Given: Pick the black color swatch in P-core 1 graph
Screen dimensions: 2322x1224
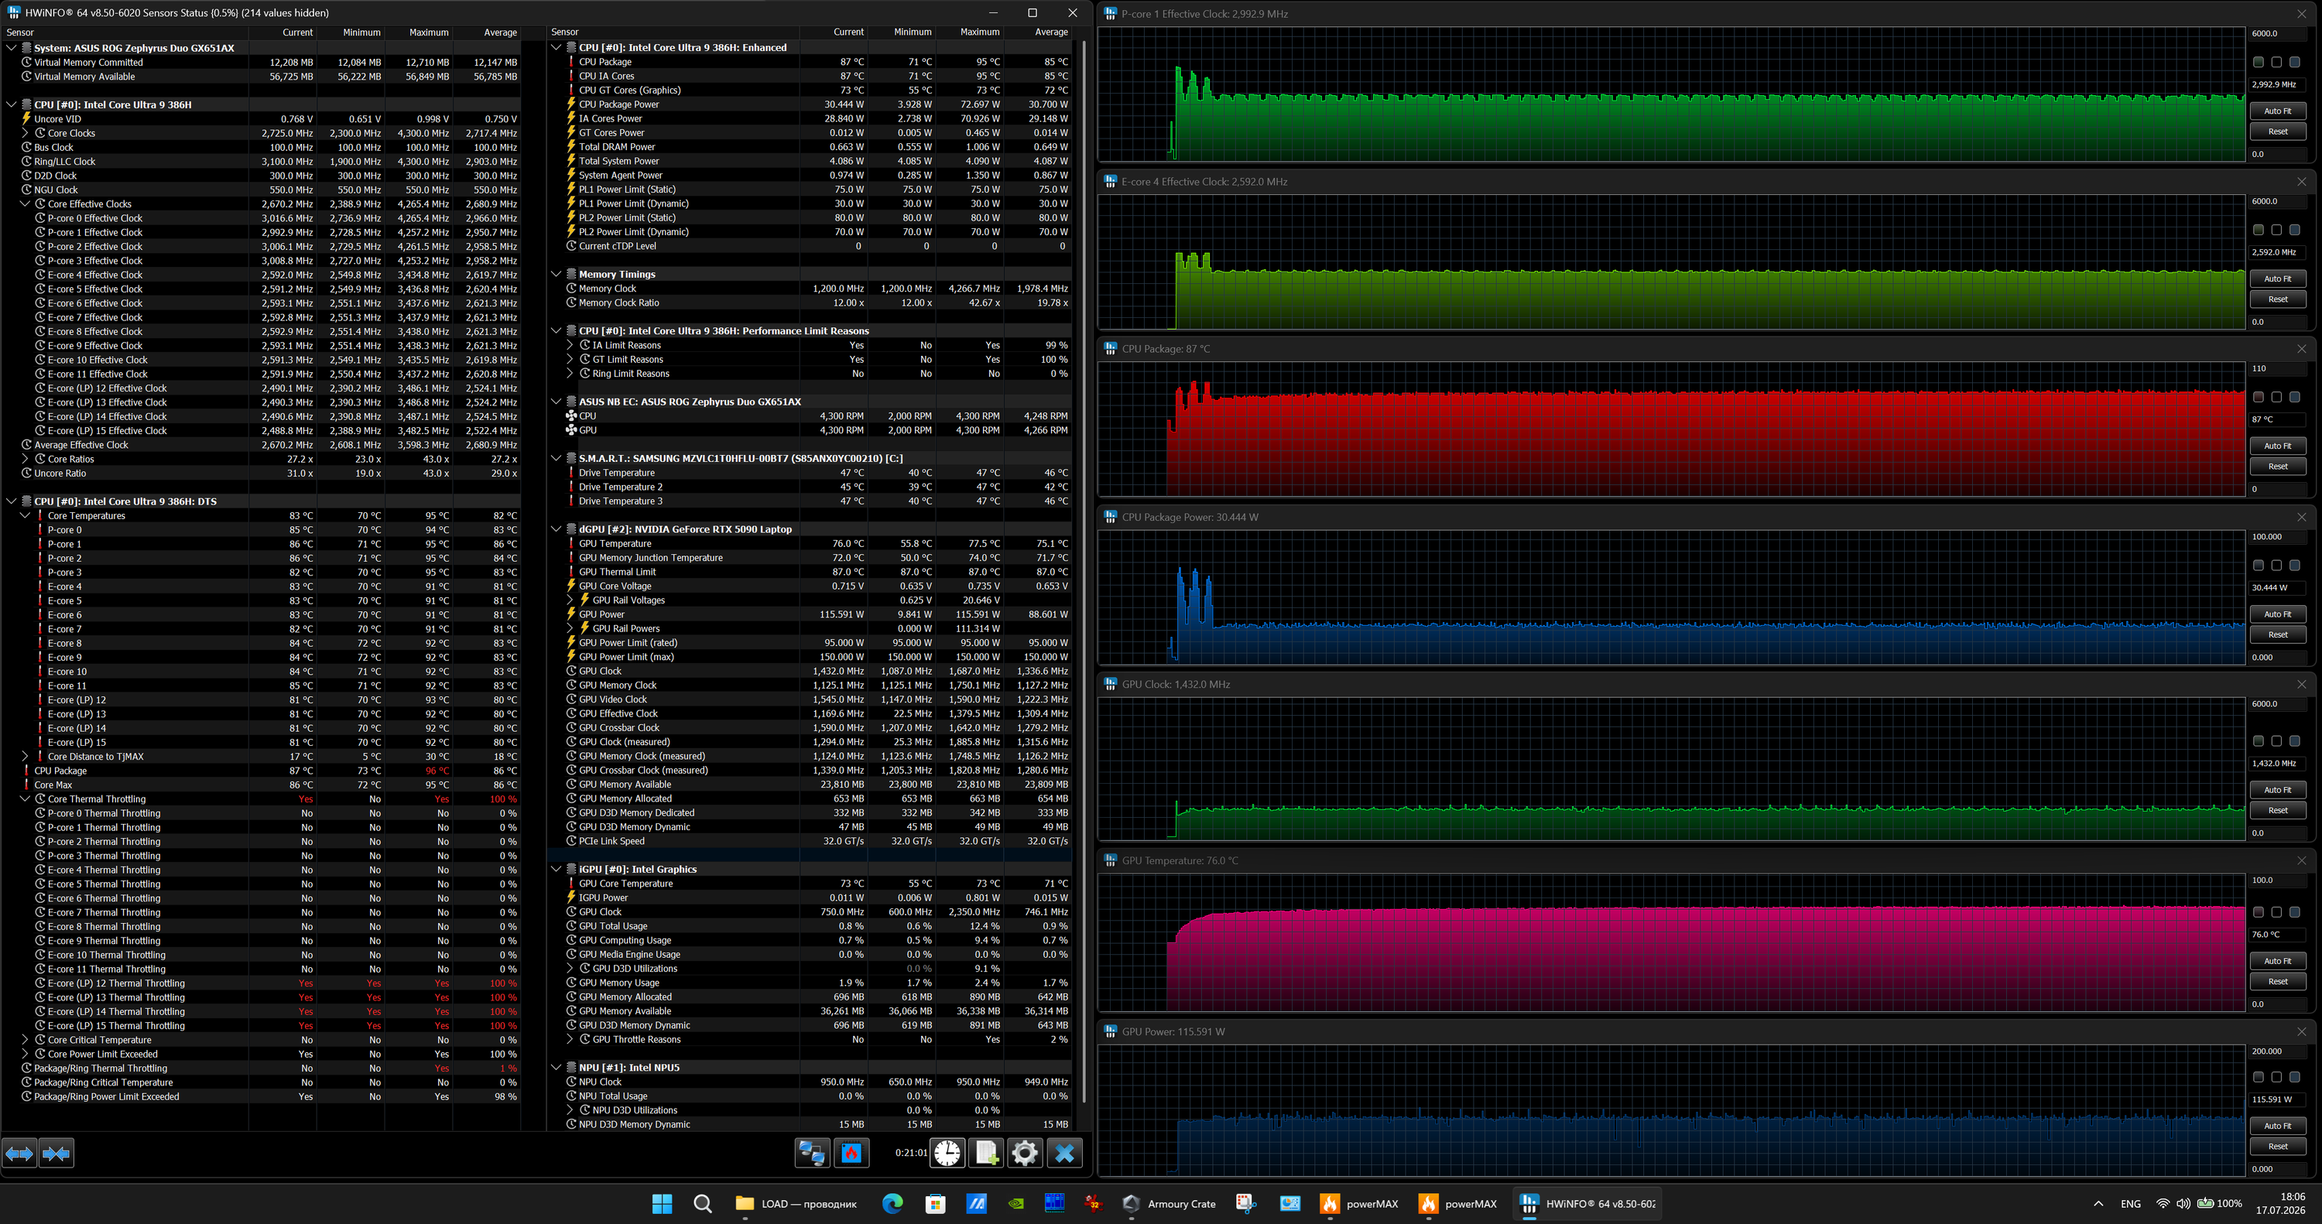Looking at the screenshot, I should tap(2276, 62).
